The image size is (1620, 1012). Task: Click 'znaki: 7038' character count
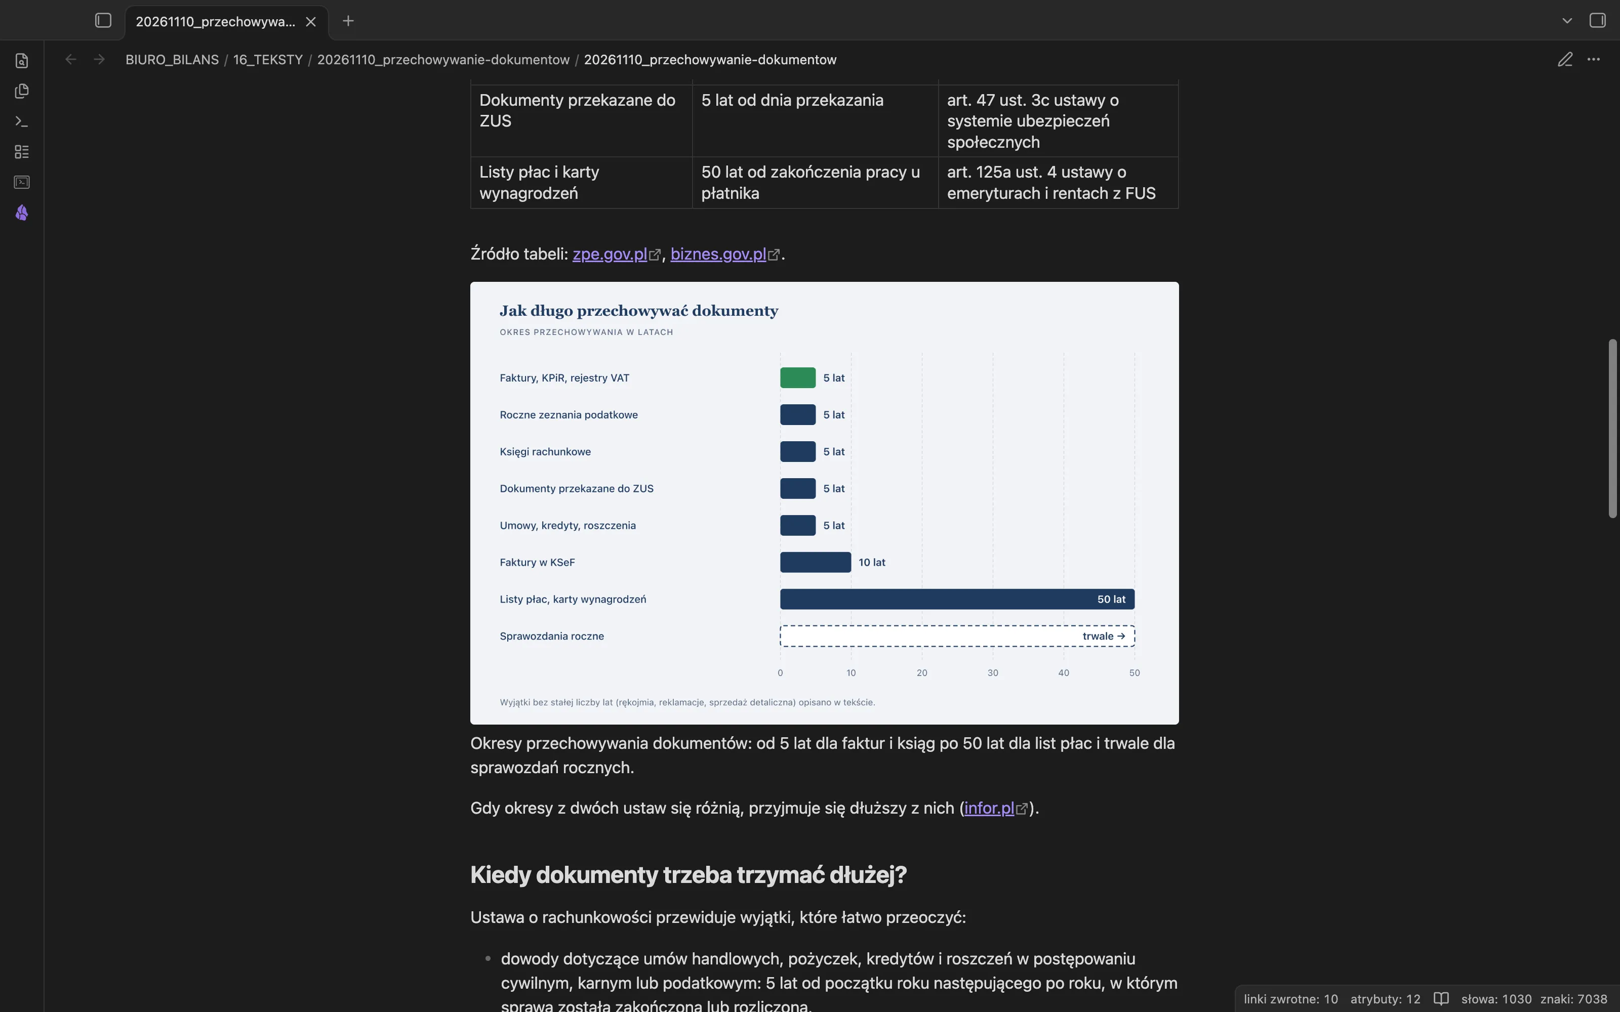tap(1574, 999)
